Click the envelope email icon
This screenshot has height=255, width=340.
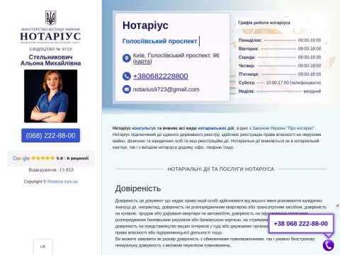(127, 89)
